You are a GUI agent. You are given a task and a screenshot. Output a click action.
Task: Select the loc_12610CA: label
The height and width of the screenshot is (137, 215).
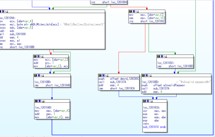[152, 107]
